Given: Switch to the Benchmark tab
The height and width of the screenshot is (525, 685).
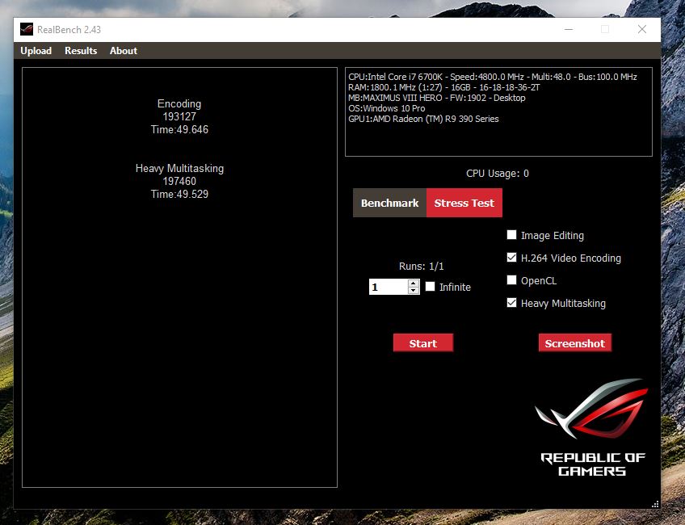Looking at the screenshot, I should (x=389, y=203).
